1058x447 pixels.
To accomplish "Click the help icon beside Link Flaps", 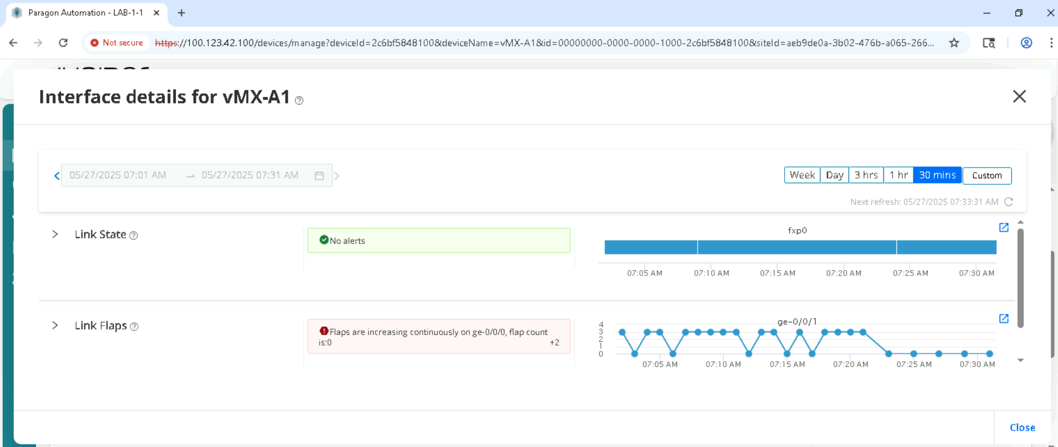I will point(134,327).
